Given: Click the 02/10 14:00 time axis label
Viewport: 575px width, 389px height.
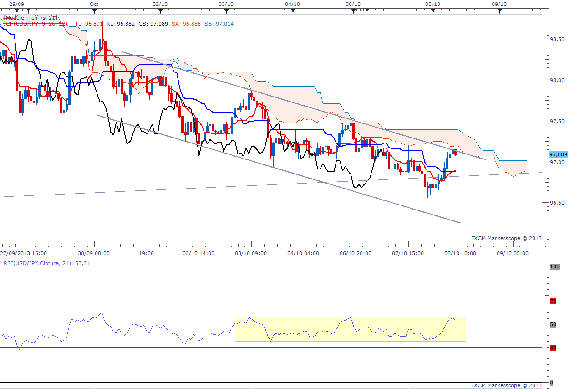Looking at the screenshot, I should 198,253.
